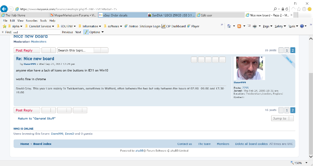Click the Home icon in command bar
Viewport: 313px width, 166px height.
click(229, 26)
